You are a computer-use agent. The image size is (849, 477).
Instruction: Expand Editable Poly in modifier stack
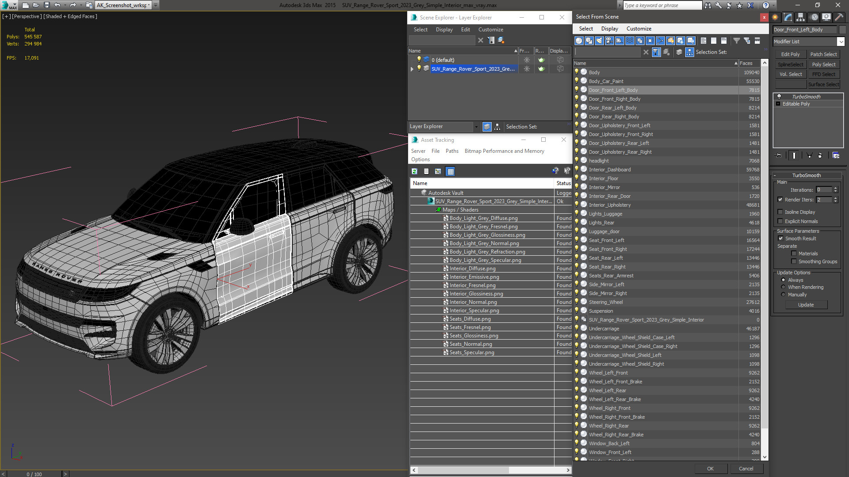778,104
